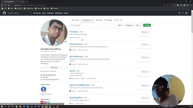193x108 pixels.
Task: Open Explore in the GitHub header
Action: point(66,13)
